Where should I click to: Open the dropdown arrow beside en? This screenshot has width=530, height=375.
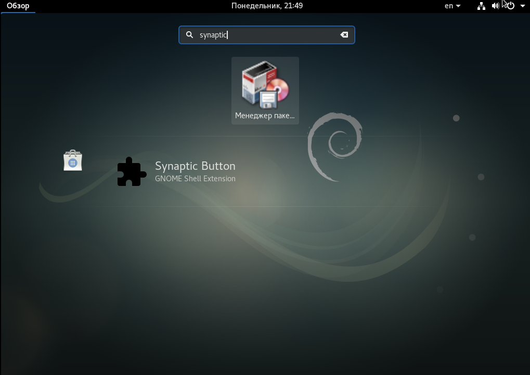coord(458,6)
